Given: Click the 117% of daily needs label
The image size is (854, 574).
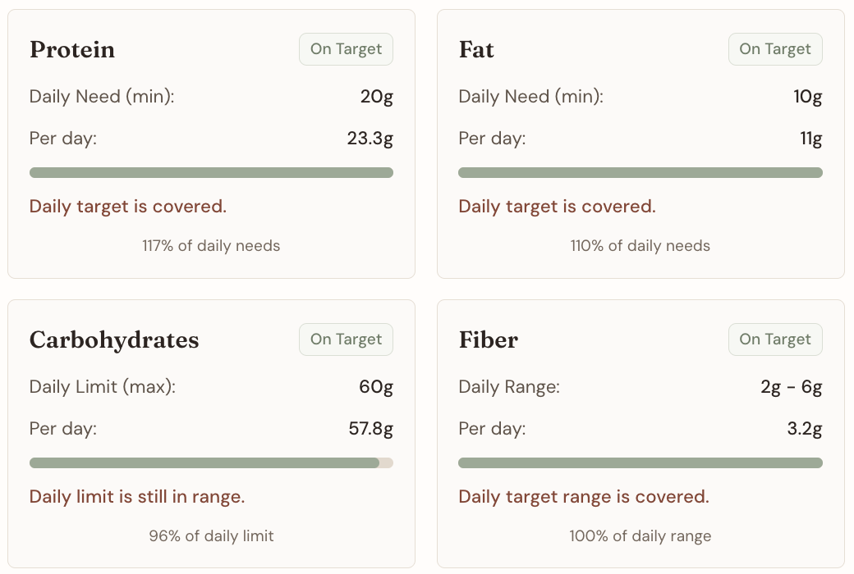Looking at the screenshot, I should click(211, 245).
